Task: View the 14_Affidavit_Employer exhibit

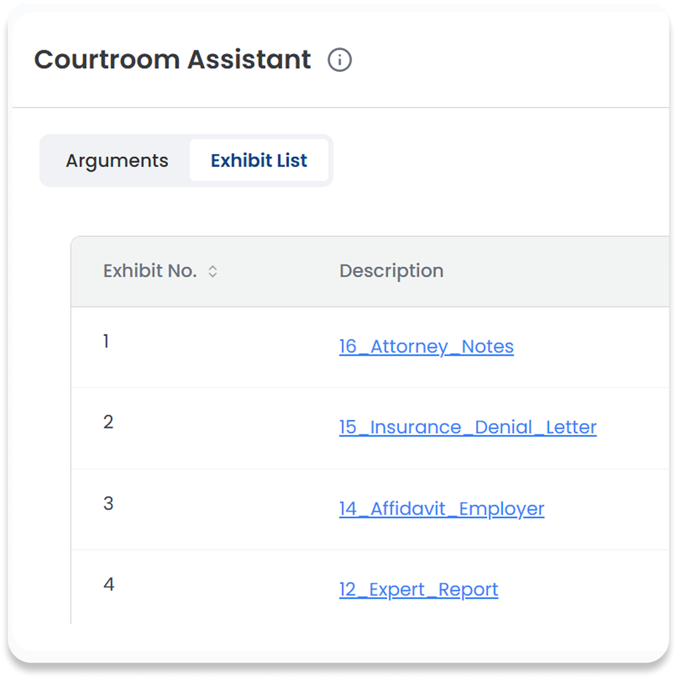Action: pyautogui.click(x=441, y=508)
